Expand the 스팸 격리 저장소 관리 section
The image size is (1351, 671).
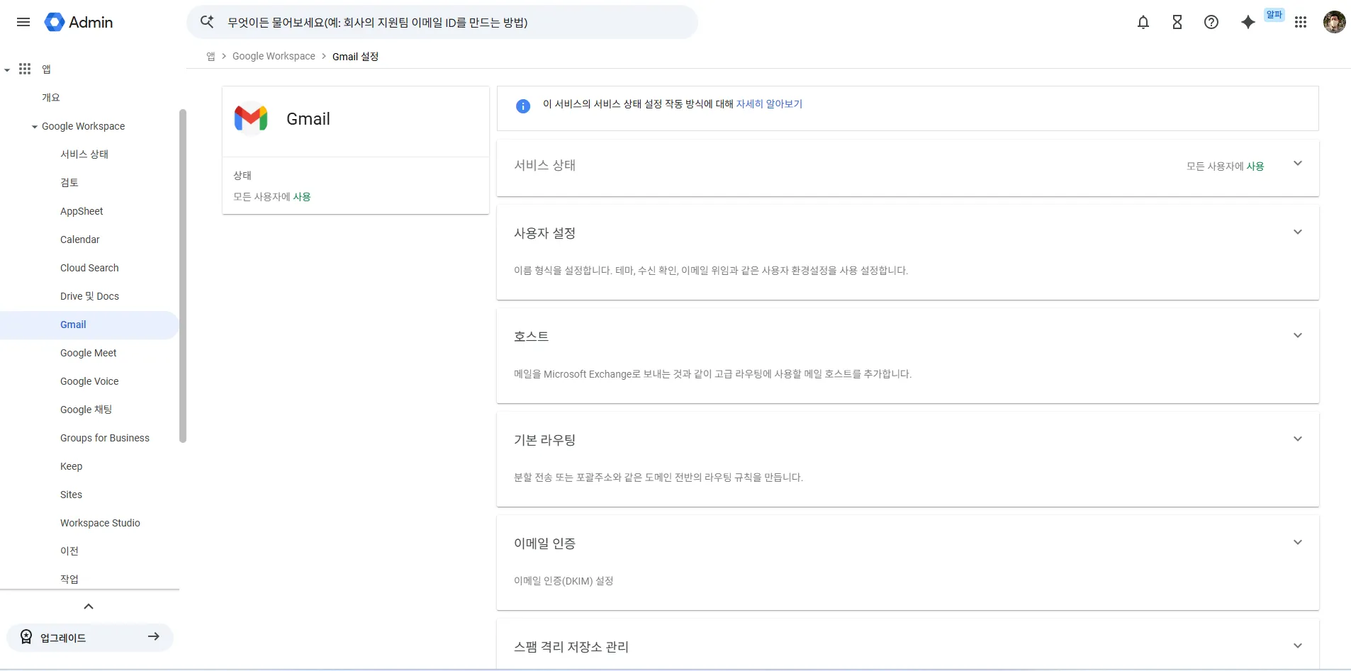pos(1298,646)
